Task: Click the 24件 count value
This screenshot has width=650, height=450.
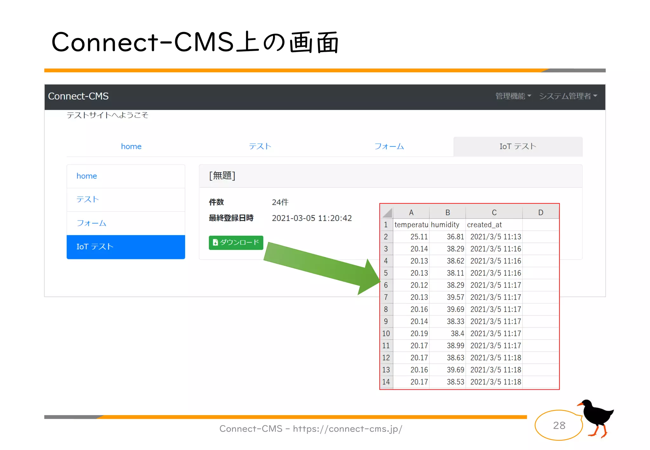Action: 280,202
